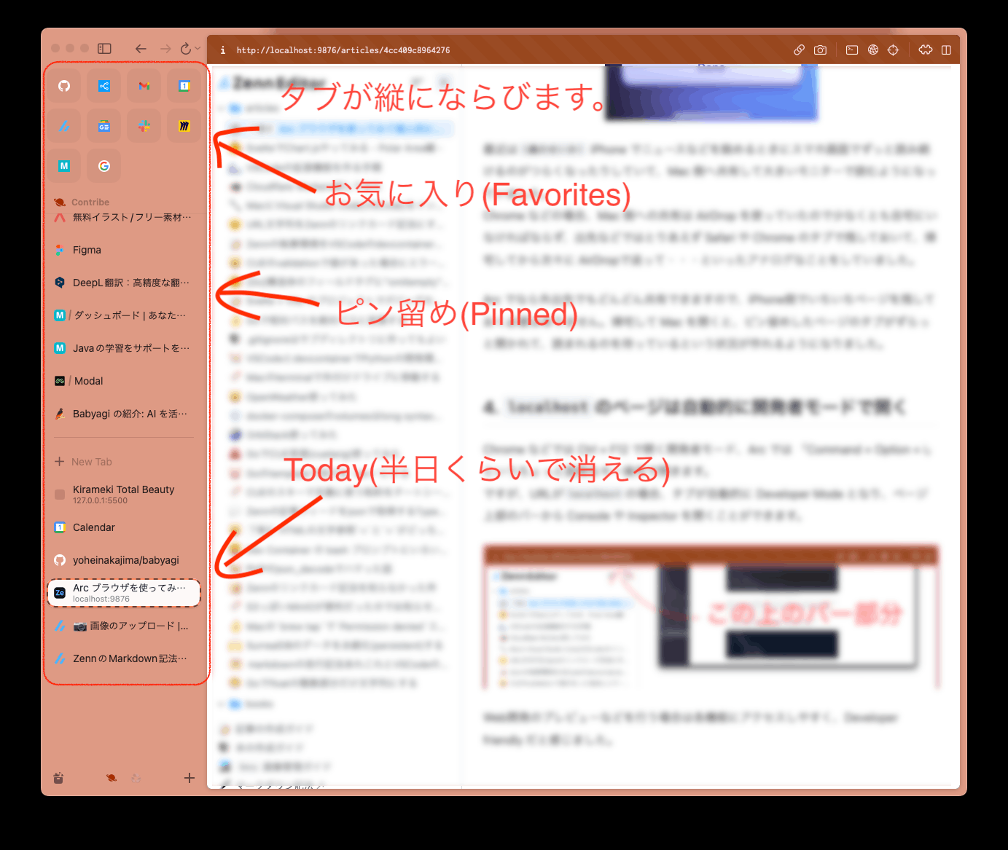Go back to the previous page
This screenshot has width=1008, height=850.
141,49
